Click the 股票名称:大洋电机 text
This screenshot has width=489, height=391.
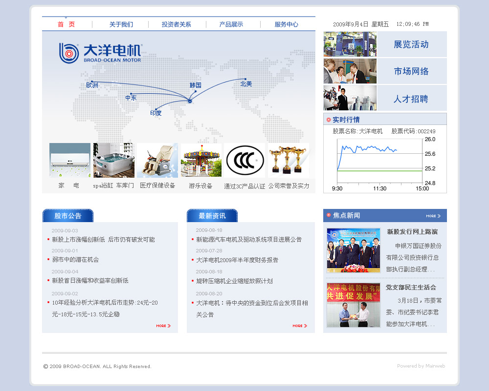[x=357, y=131]
